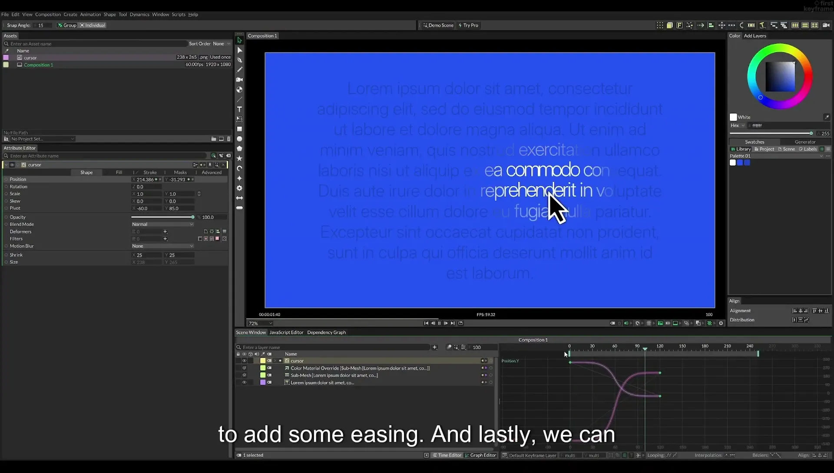This screenshot has height=473, width=834.
Task: Toggle visibility of Lorem ipsum text layer
Action: [244, 383]
